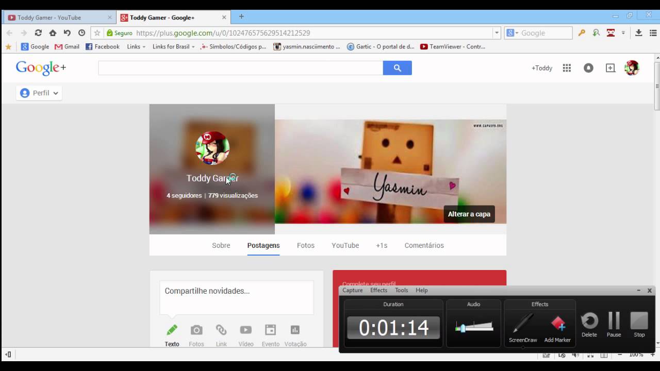Click the key icon in the toolbar
The image size is (660, 371).
pyautogui.click(x=582, y=32)
